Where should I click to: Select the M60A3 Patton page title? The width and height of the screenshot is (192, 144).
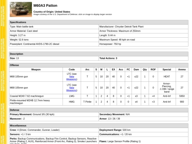click(45, 6)
